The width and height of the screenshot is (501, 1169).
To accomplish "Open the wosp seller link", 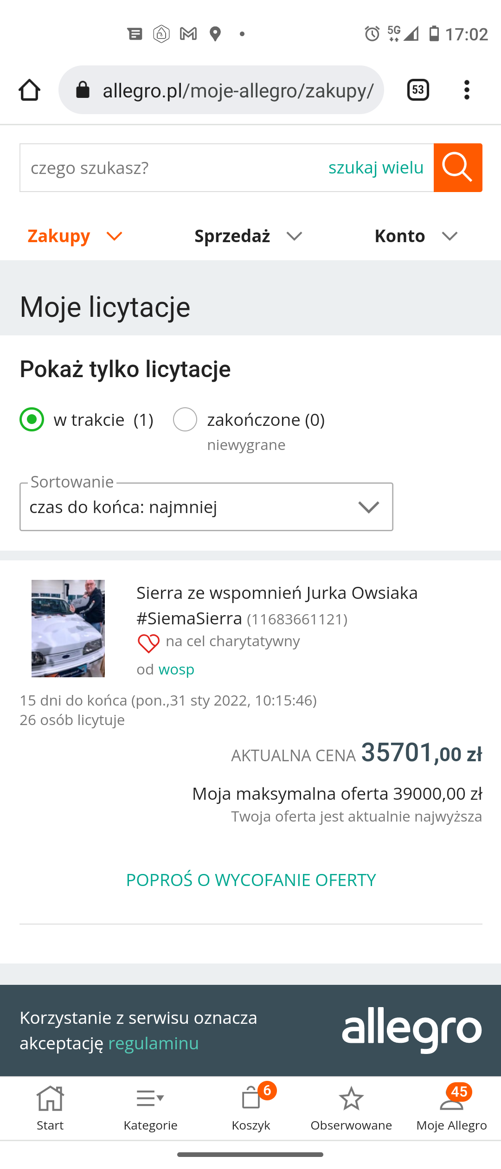I will tap(176, 669).
